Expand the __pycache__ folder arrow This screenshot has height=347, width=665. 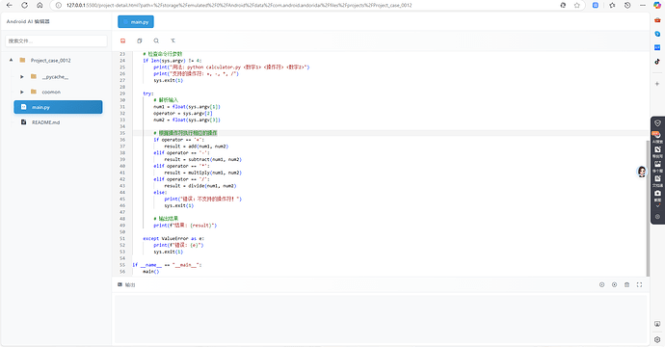[x=22, y=77]
